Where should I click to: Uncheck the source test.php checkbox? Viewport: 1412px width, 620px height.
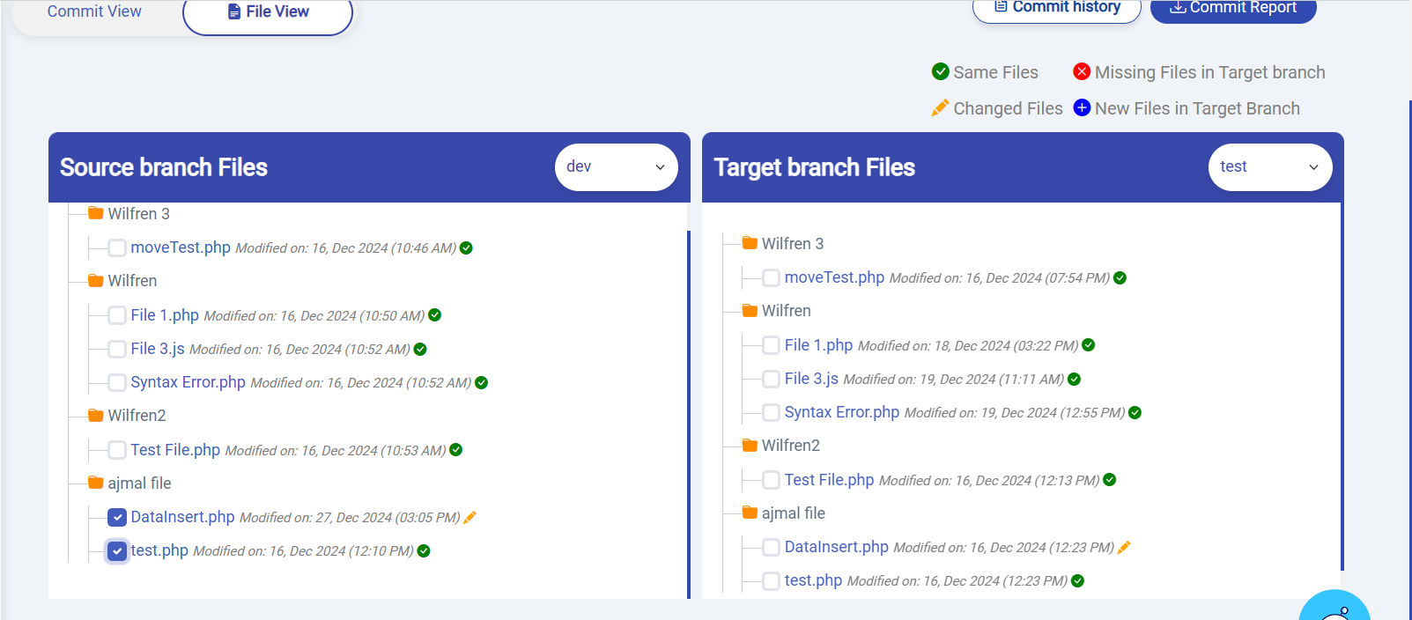click(117, 551)
